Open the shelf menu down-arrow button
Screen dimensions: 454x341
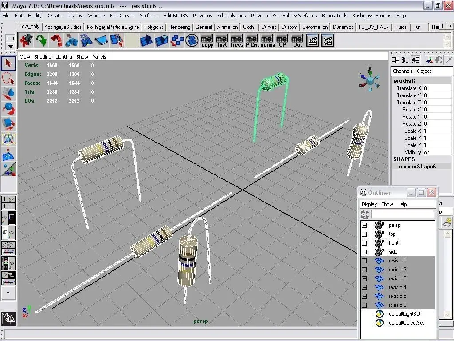pos(11,46)
